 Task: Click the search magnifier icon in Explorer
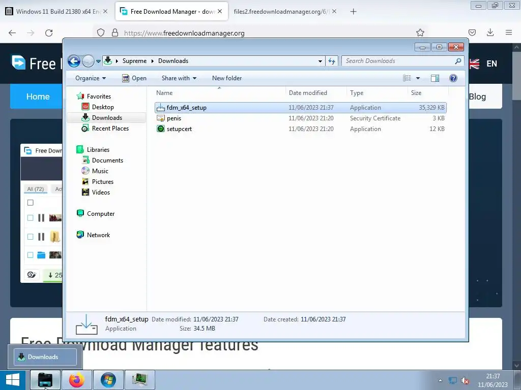coord(458,61)
